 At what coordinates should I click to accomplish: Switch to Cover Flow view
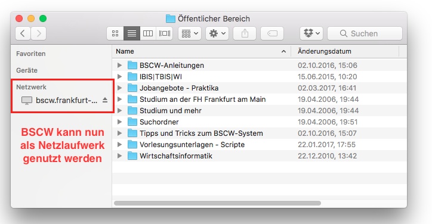click(x=165, y=33)
